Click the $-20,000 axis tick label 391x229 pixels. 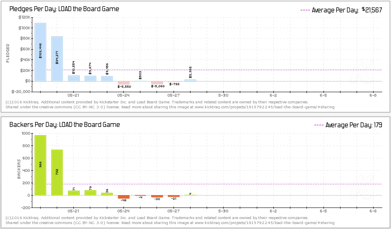point(21,92)
